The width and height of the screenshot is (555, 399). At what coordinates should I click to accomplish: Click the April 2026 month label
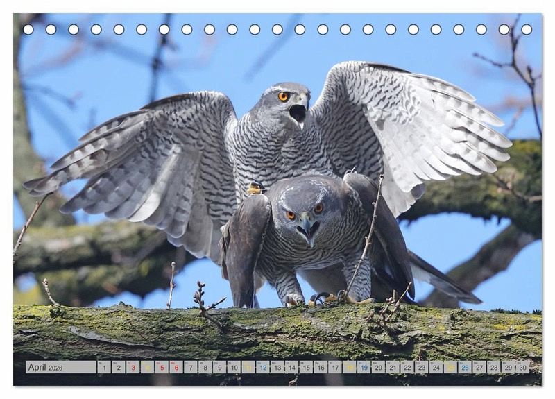(x=61, y=367)
